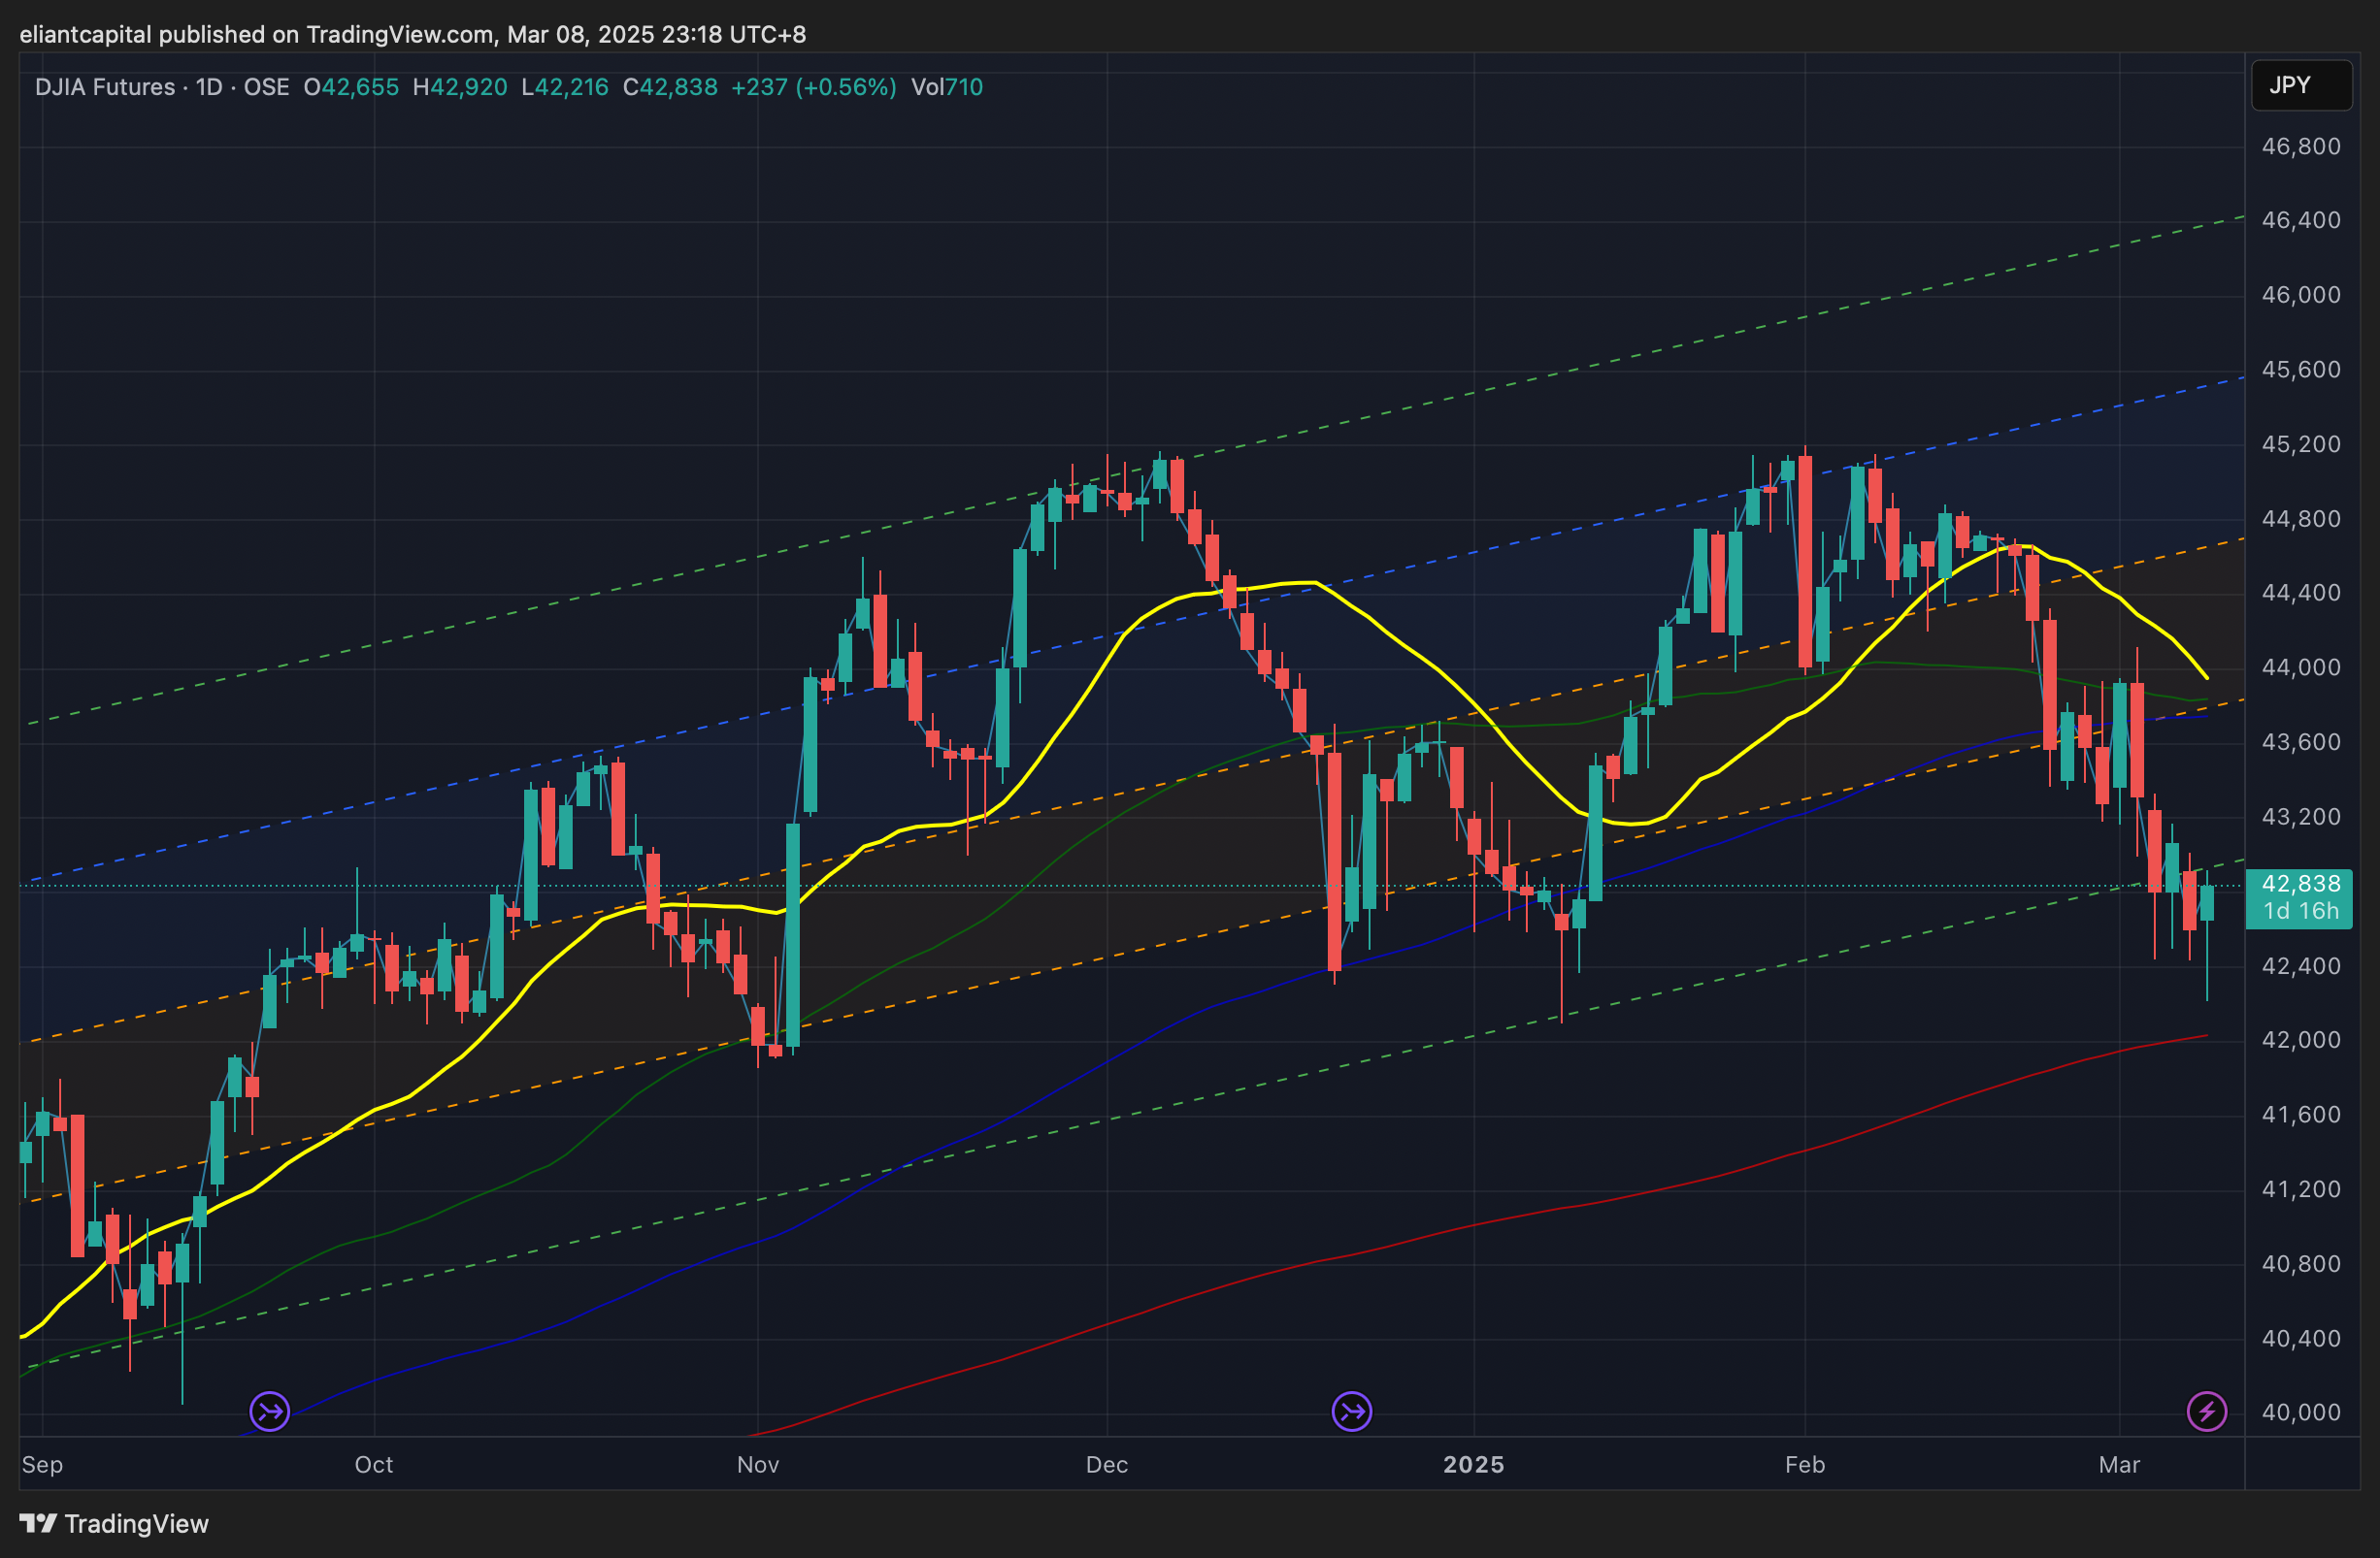2380x1558 pixels.
Task: Click the eliantcapital publisher text at top
Action: click(86, 34)
